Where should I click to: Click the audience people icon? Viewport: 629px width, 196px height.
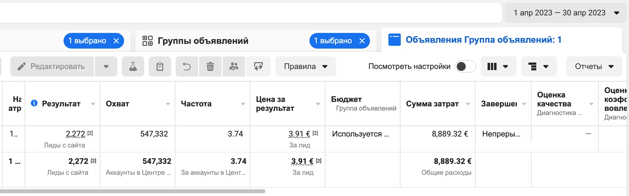tap(234, 66)
